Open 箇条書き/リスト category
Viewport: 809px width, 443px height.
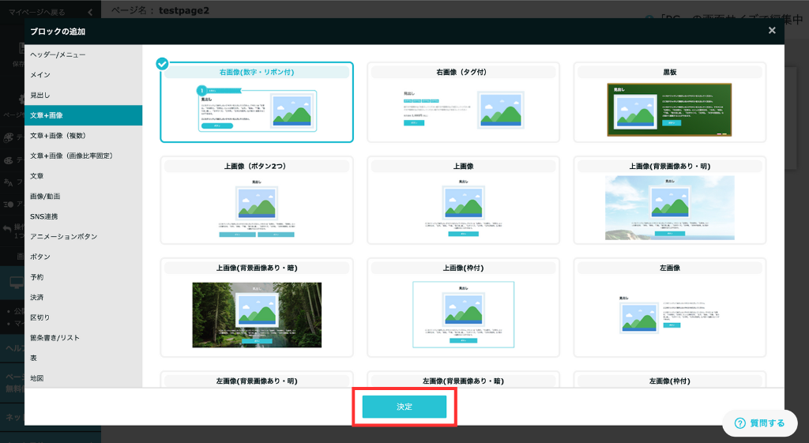[55, 337]
